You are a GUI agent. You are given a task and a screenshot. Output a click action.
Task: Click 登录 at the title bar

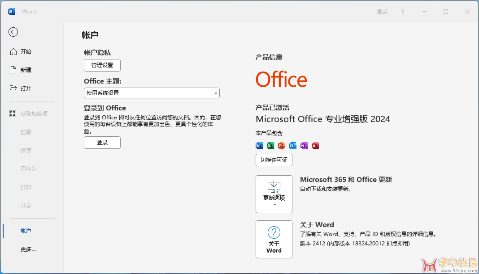[x=382, y=11]
